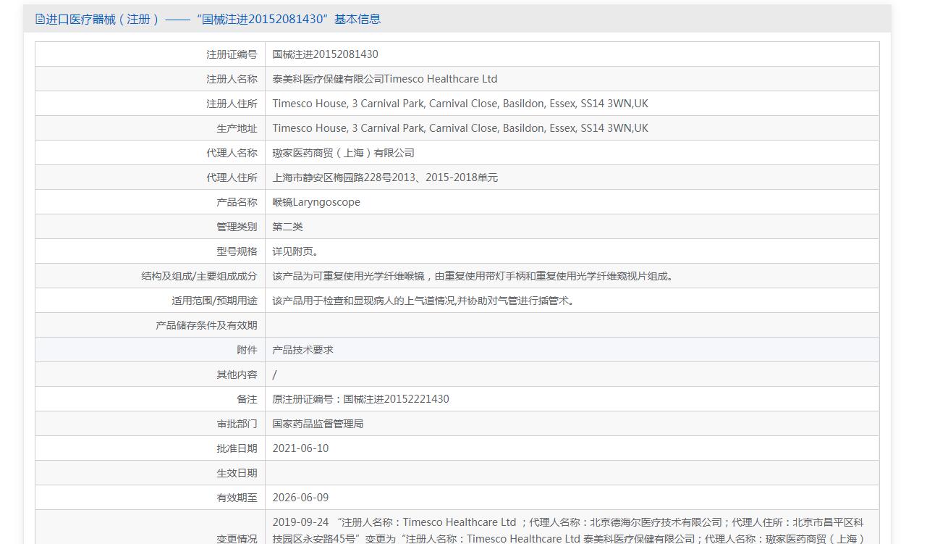
Task: Click the 注册人名称 row label
Action: (232, 79)
